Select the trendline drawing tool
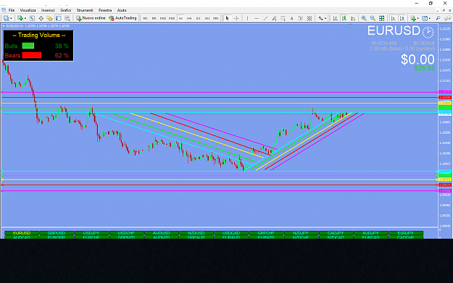453x283 pixels. coord(265,18)
